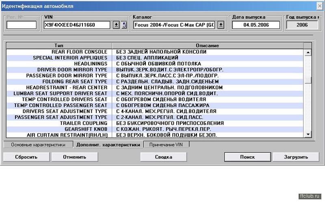Click the Загрузить button

[296, 157]
